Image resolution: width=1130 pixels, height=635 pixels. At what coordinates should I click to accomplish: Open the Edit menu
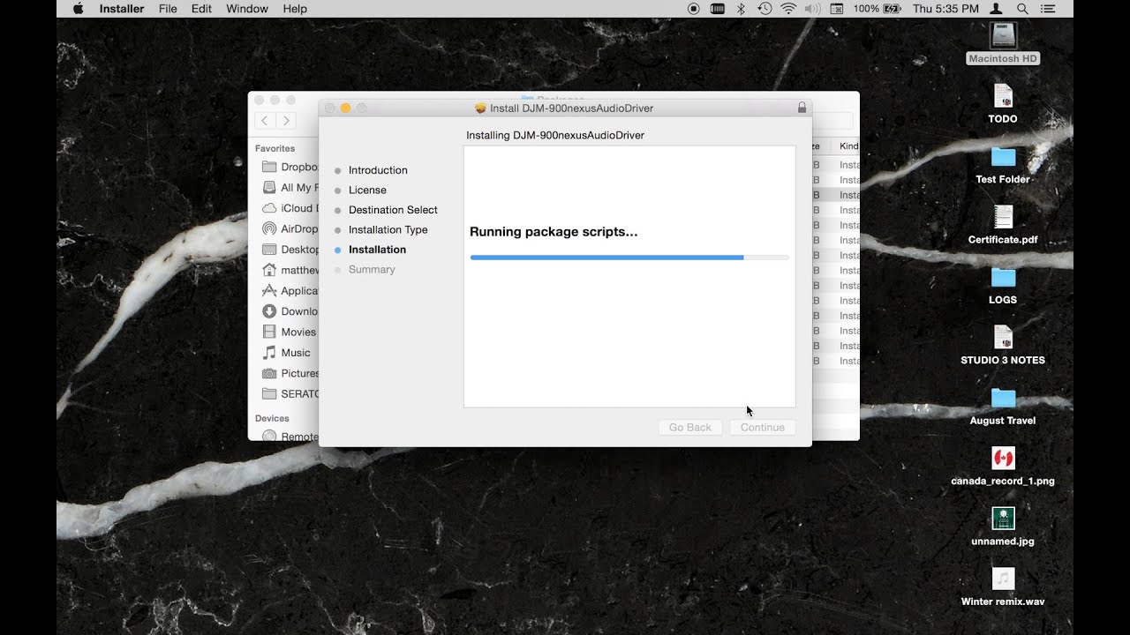click(201, 9)
